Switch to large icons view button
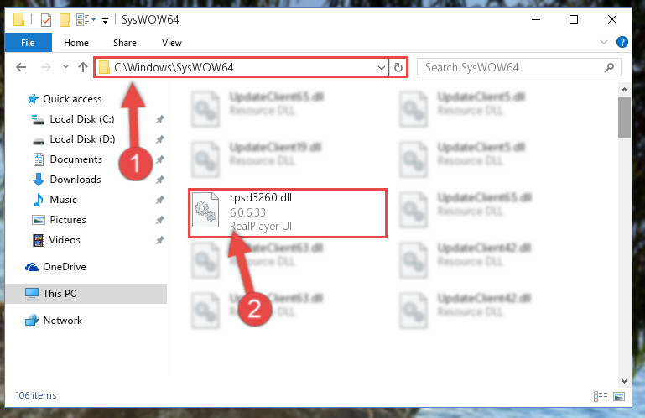This screenshot has height=418, width=645. [619, 396]
